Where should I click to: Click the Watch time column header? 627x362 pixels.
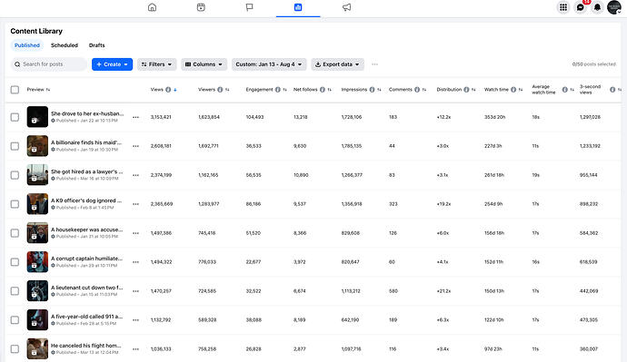(496, 90)
